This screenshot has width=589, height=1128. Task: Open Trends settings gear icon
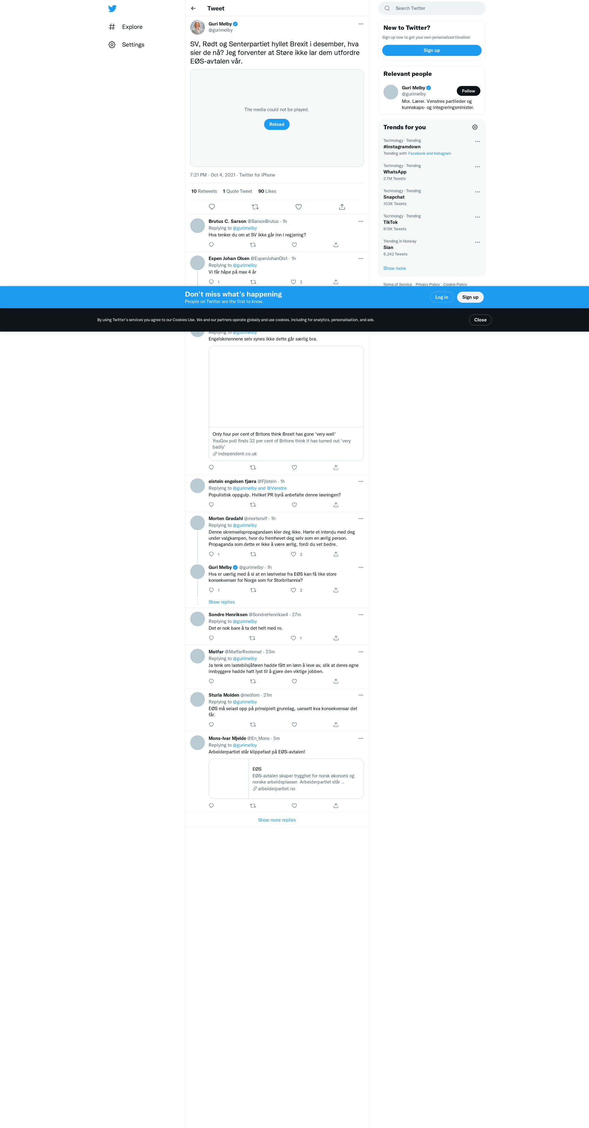pyautogui.click(x=475, y=127)
